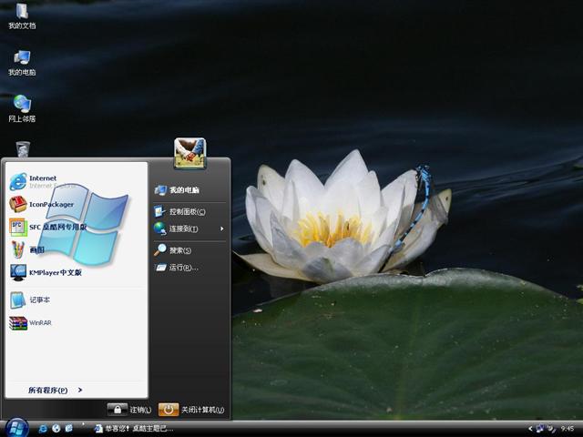Viewport: 583px width, 437px height.
Task: Click the Recycle Bin desktop icon
Action: [23, 149]
